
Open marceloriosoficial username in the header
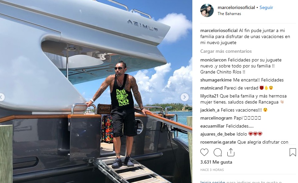[x=236, y=7]
